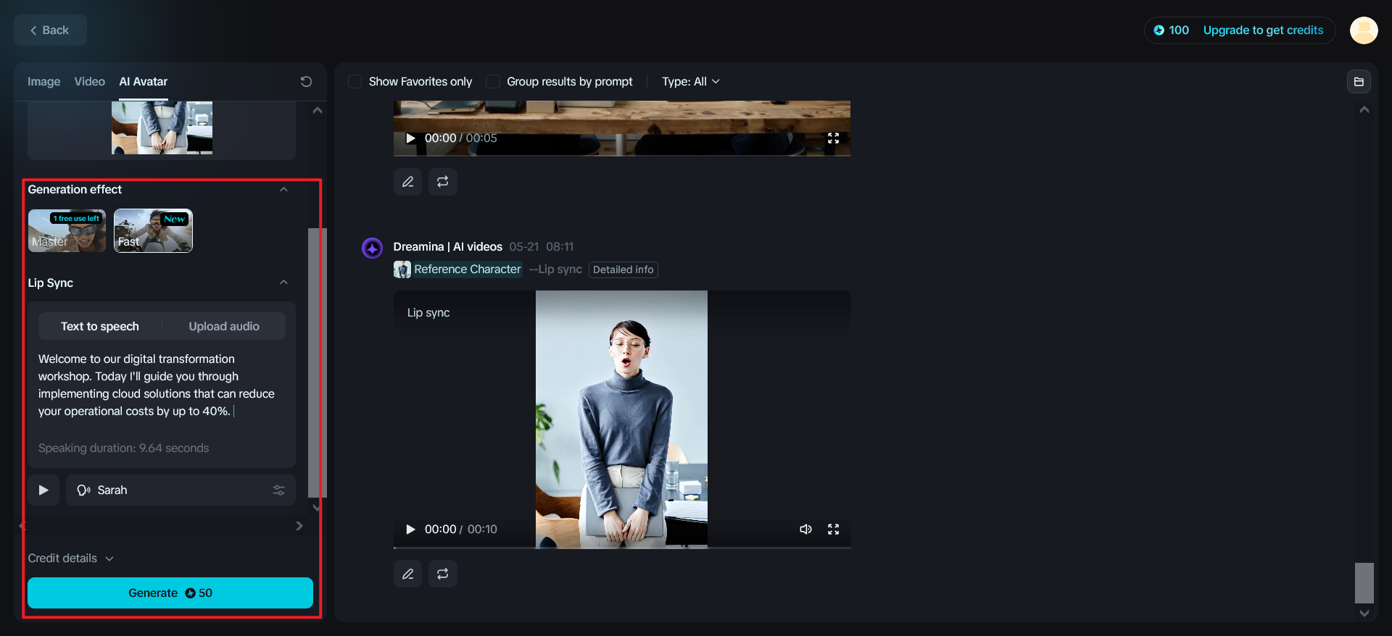Viewport: 1392px width, 636px height.
Task: Regenerate the Lip sync video result
Action: (442, 574)
